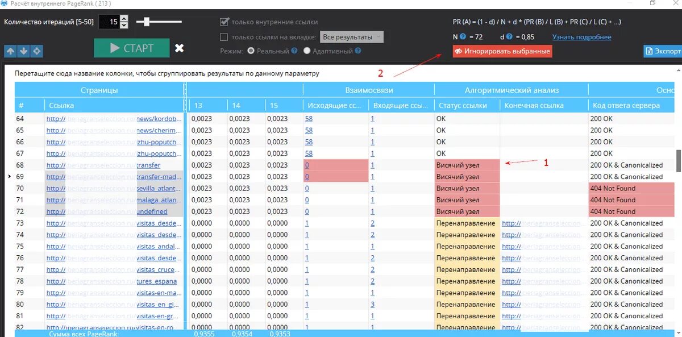Viewport: 682px width, 337px height.
Task: Select the Адаптивный mode radio button
Action: pos(307,51)
